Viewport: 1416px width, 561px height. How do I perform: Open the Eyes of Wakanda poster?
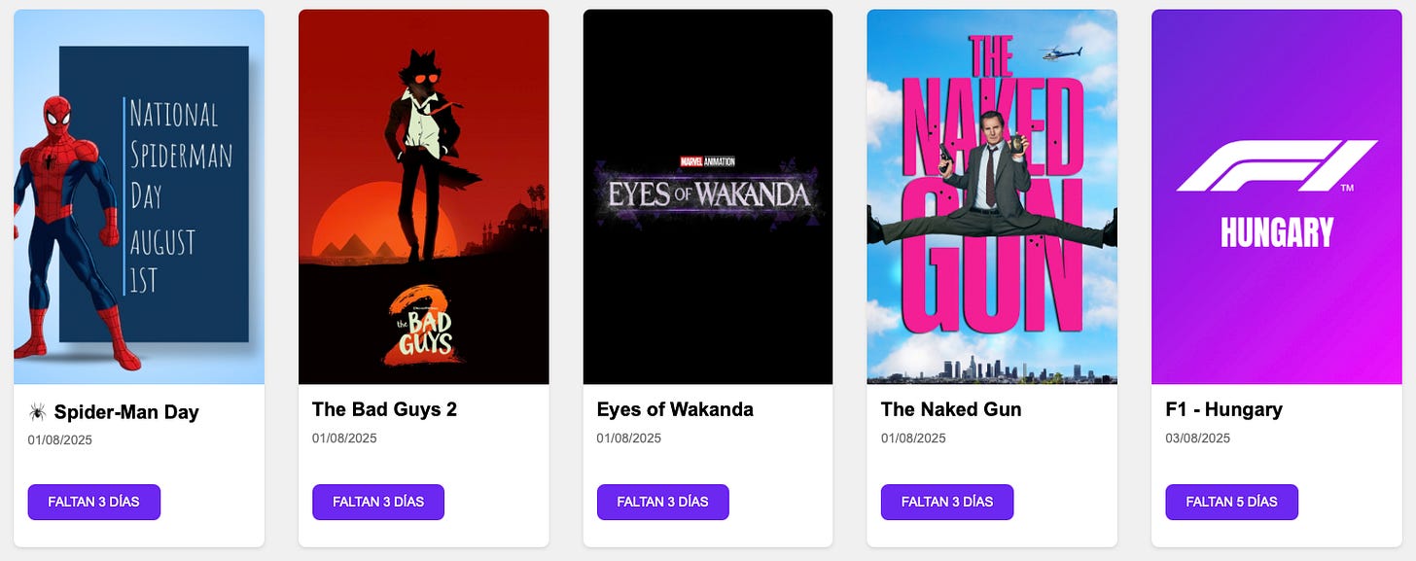[708, 196]
